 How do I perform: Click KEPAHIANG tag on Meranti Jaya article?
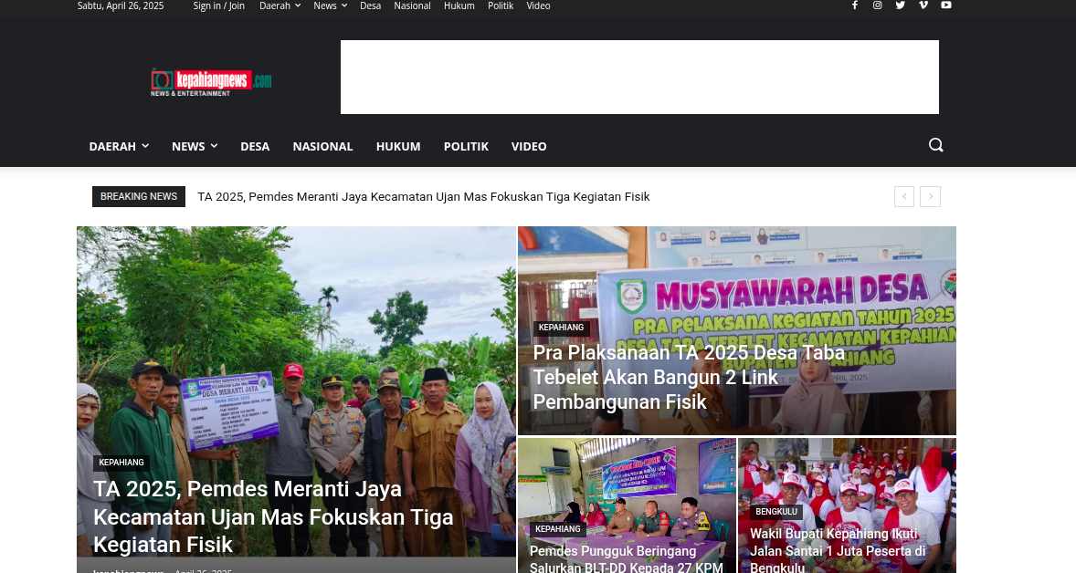click(121, 463)
